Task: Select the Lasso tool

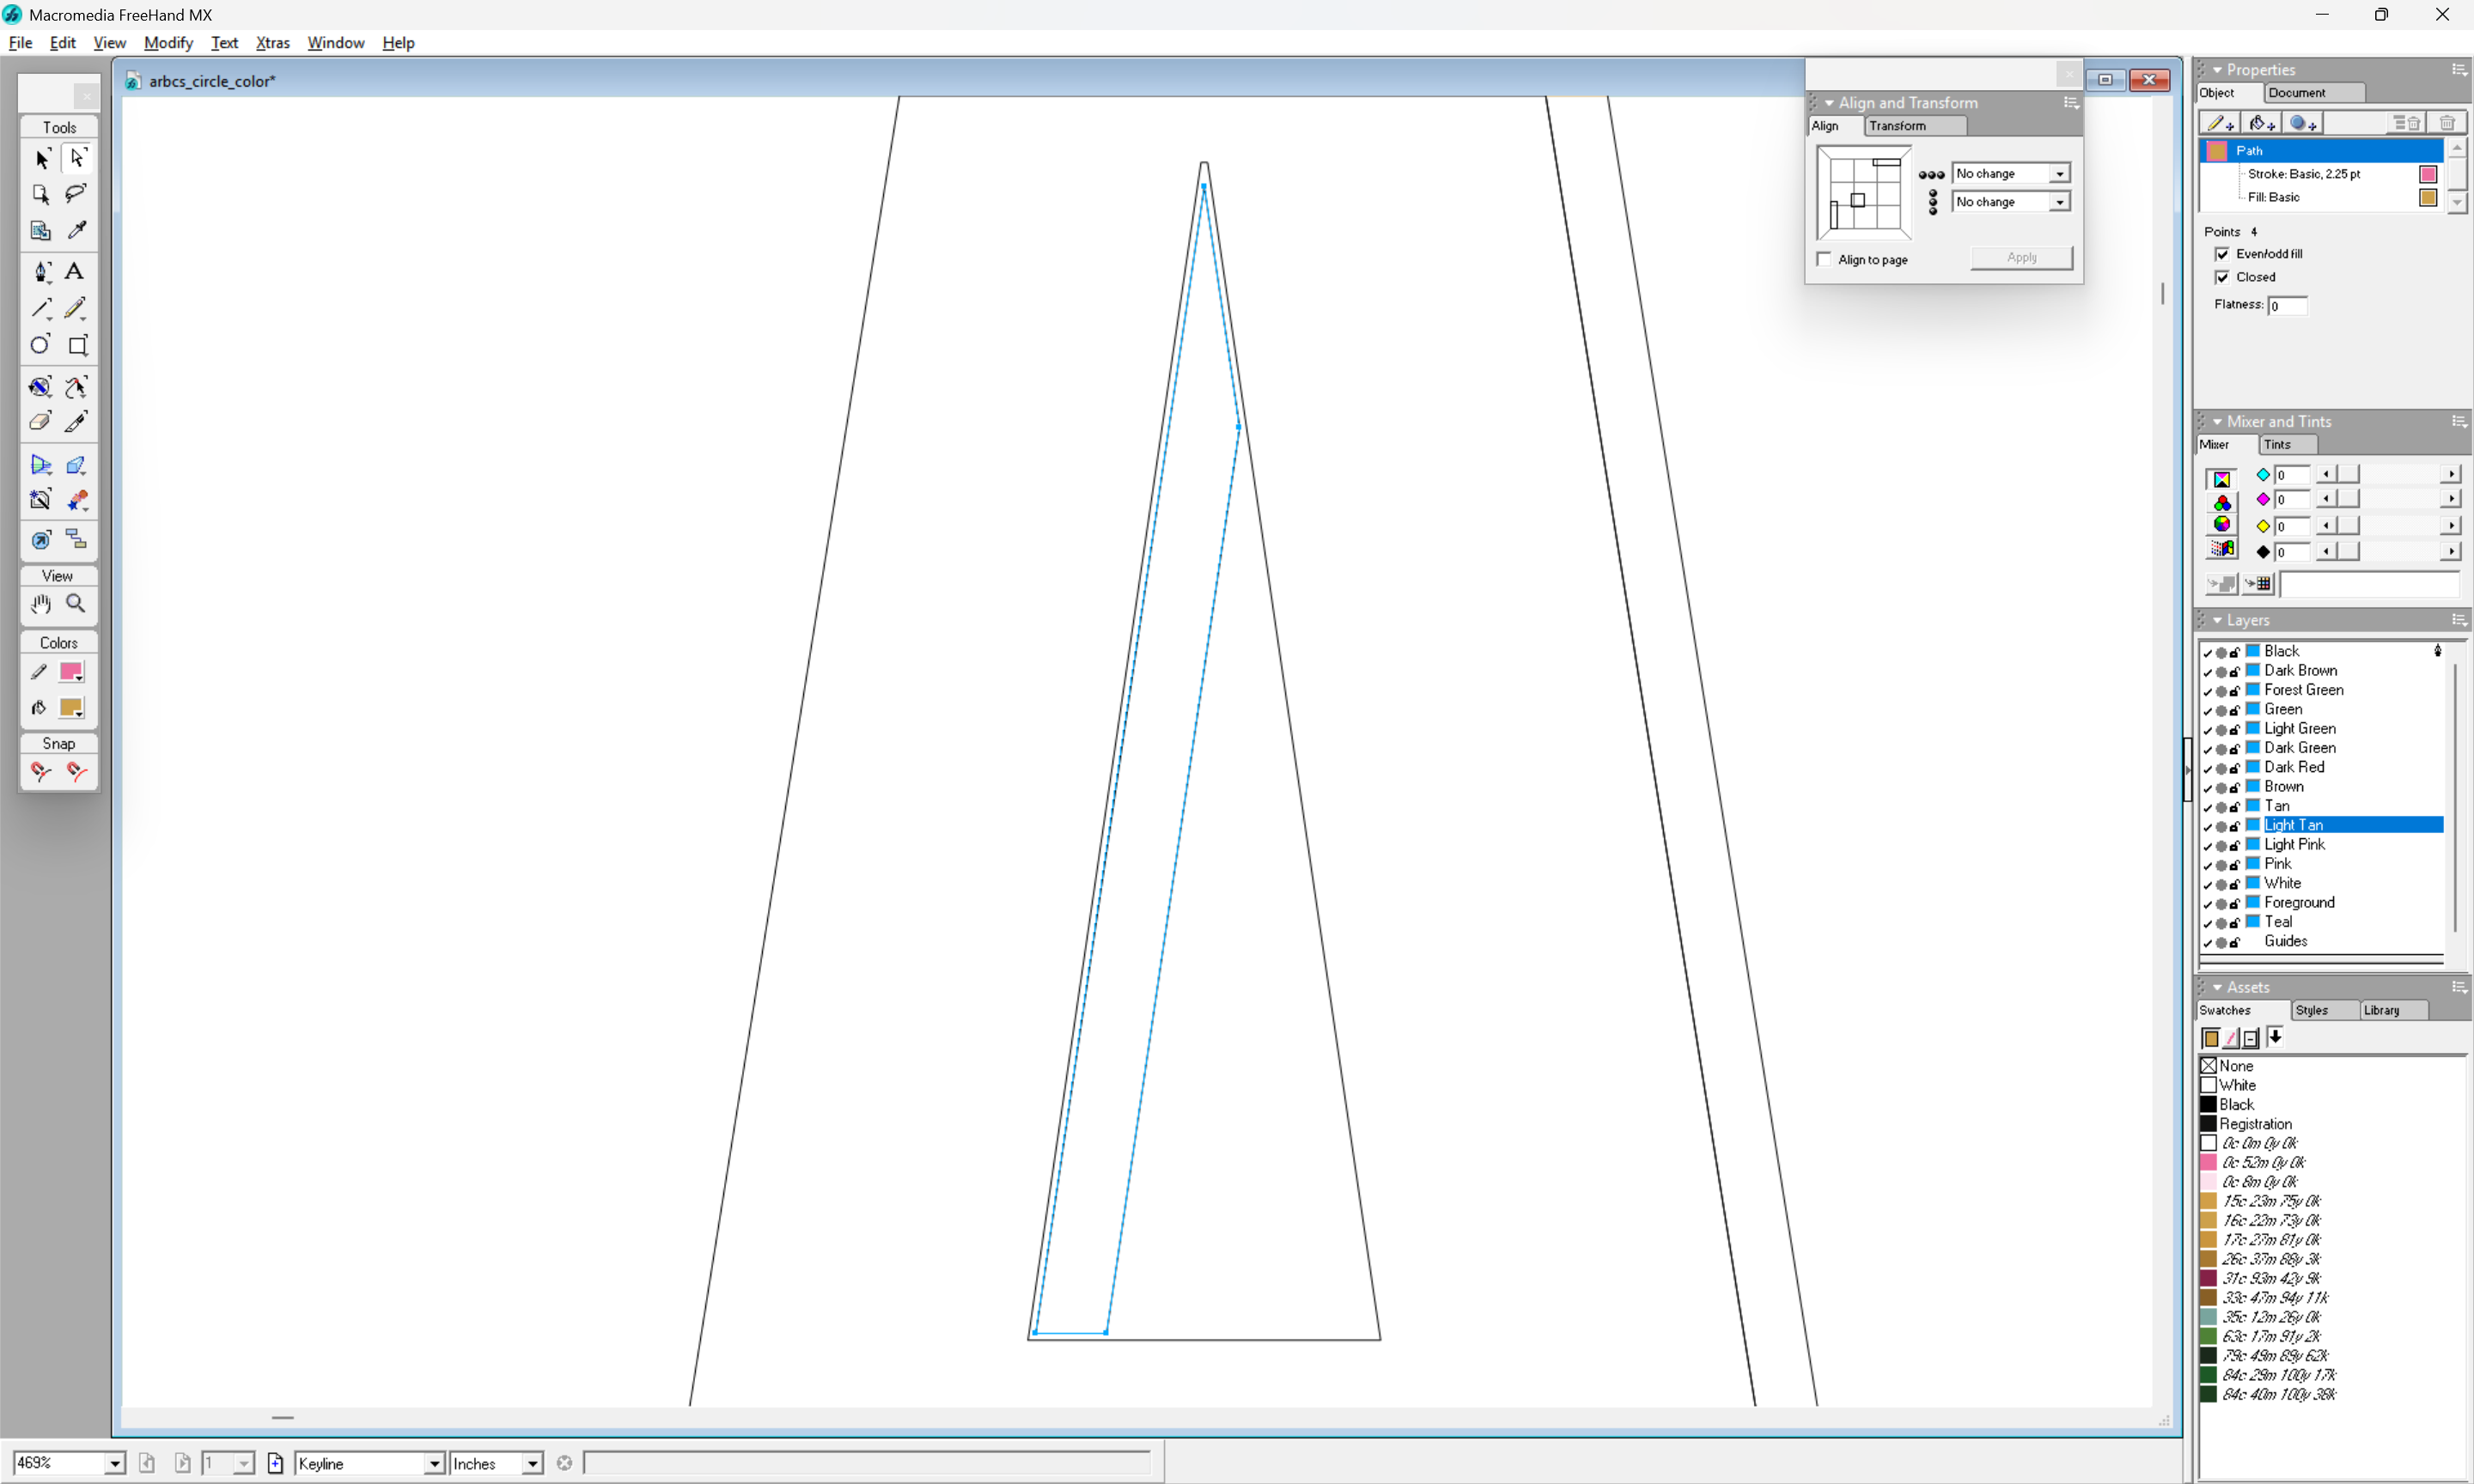Action: point(75,194)
